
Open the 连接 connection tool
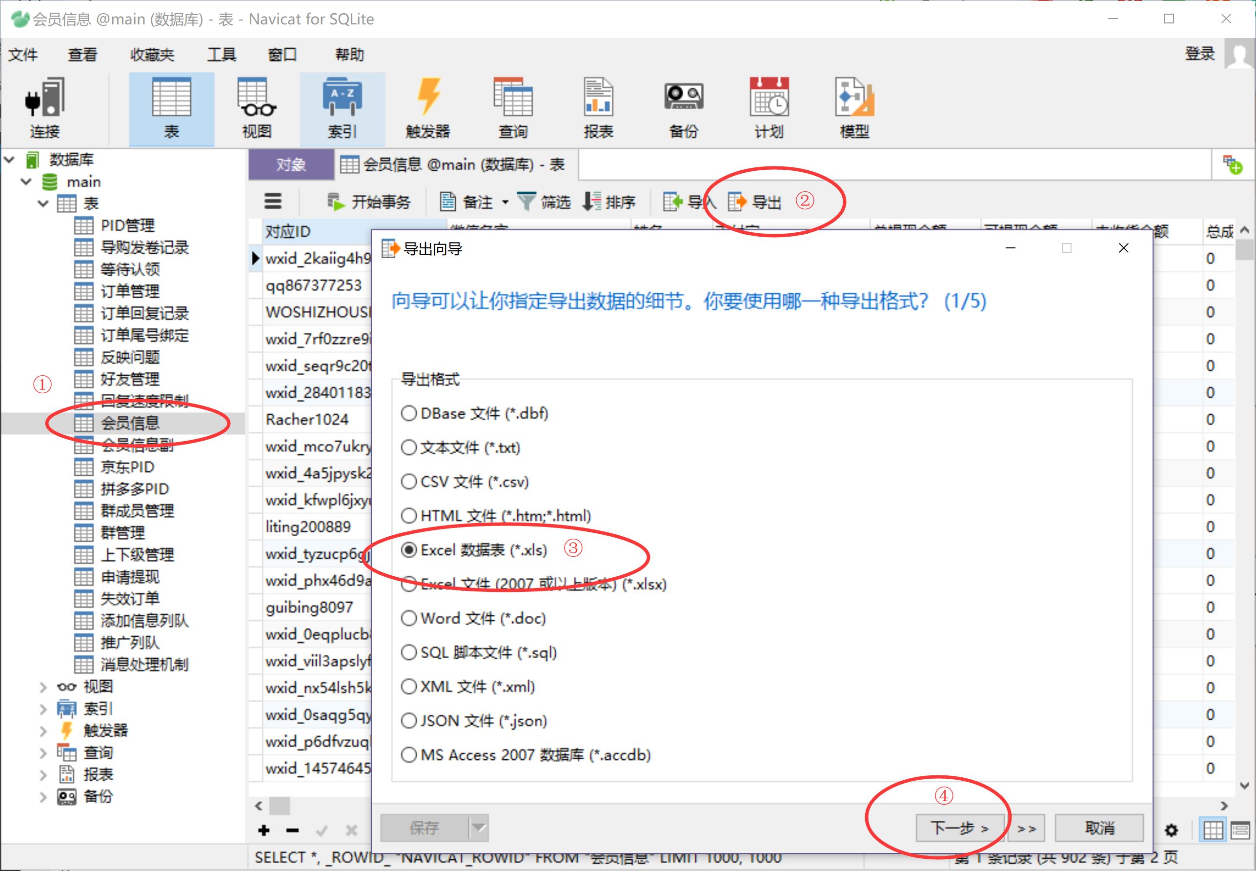pos(45,108)
